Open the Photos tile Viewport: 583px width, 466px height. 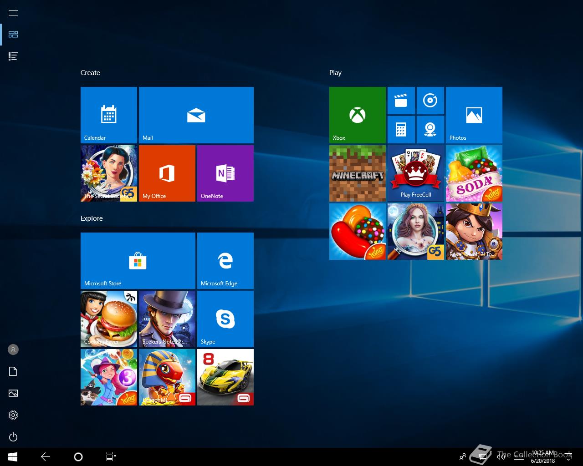pyautogui.click(x=474, y=115)
